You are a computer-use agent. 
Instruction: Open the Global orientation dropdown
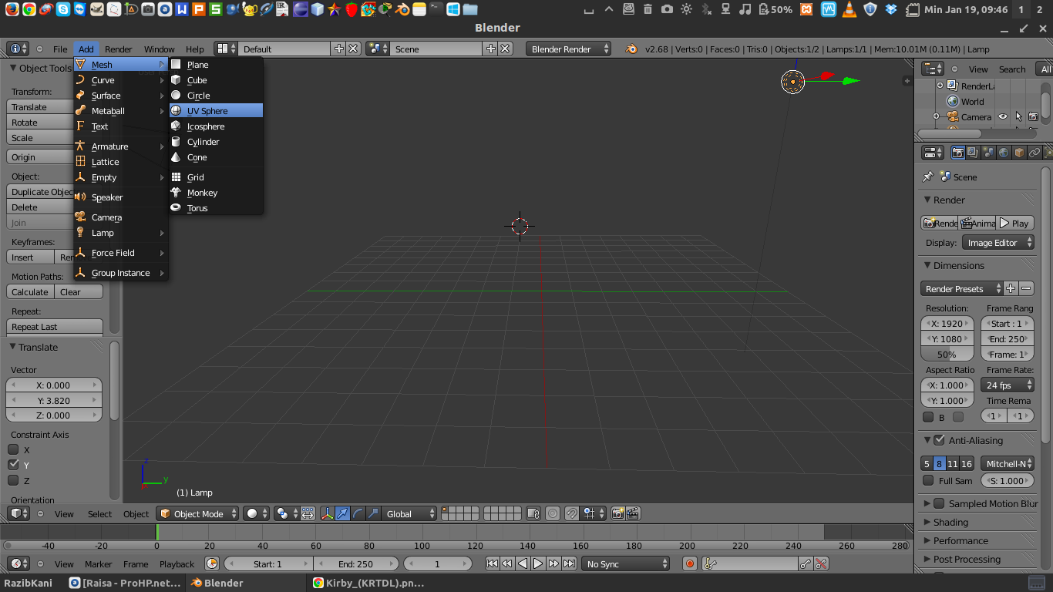coord(410,513)
